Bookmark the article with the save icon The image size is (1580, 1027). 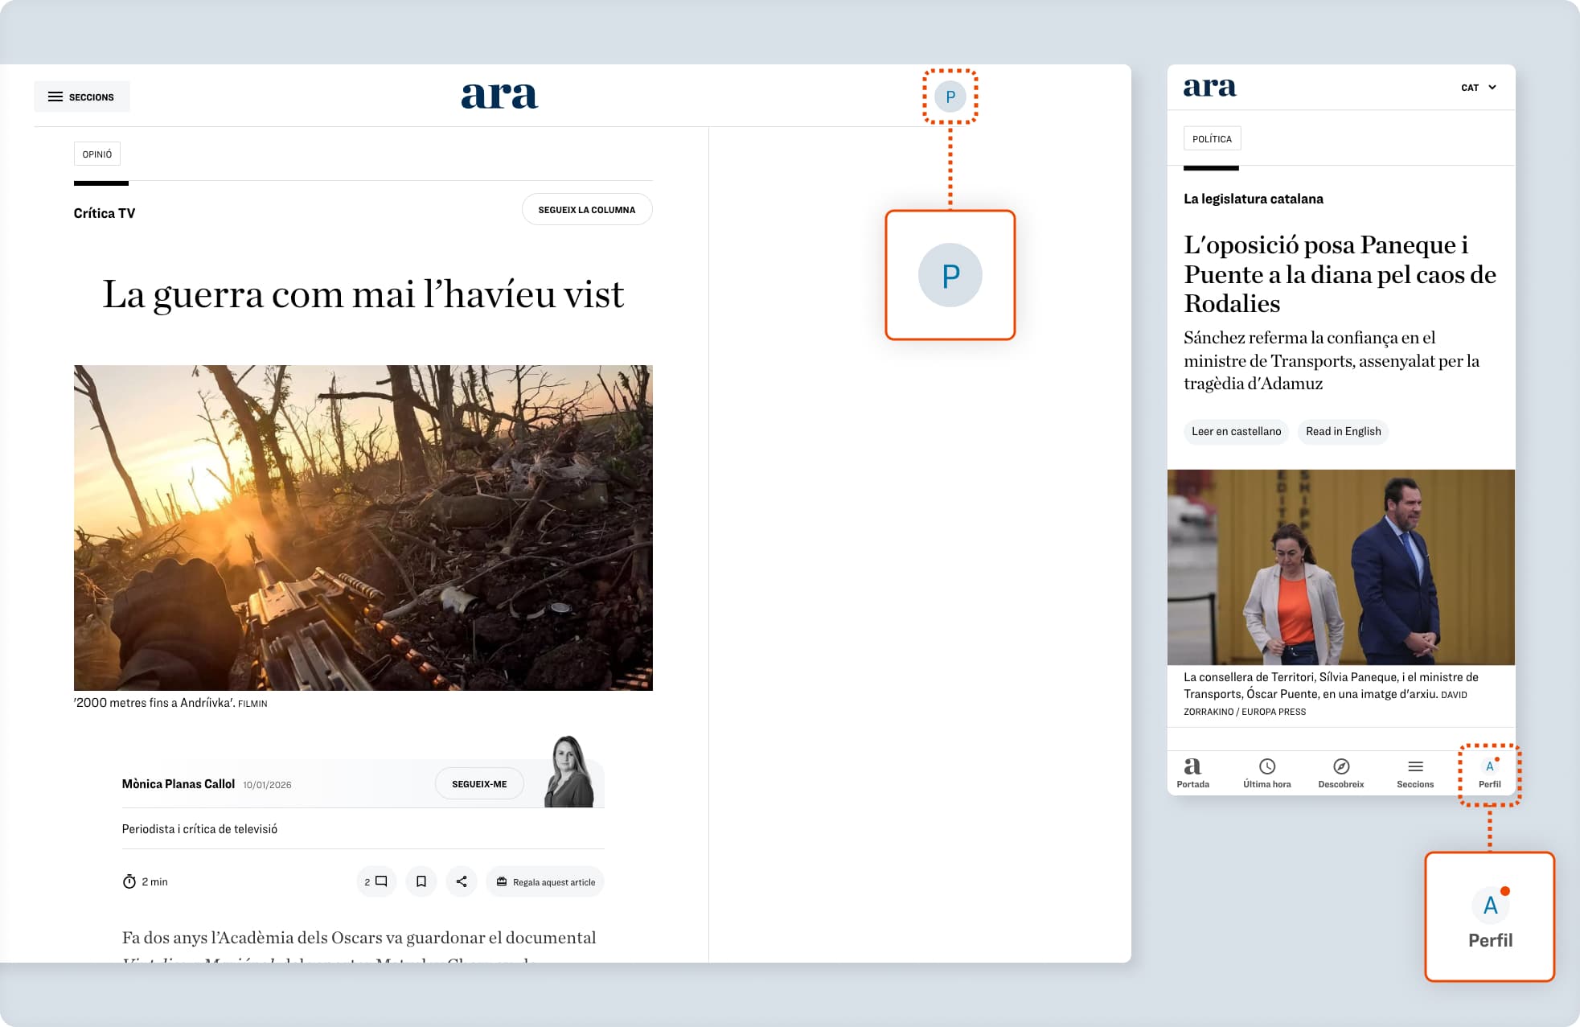click(421, 881)
